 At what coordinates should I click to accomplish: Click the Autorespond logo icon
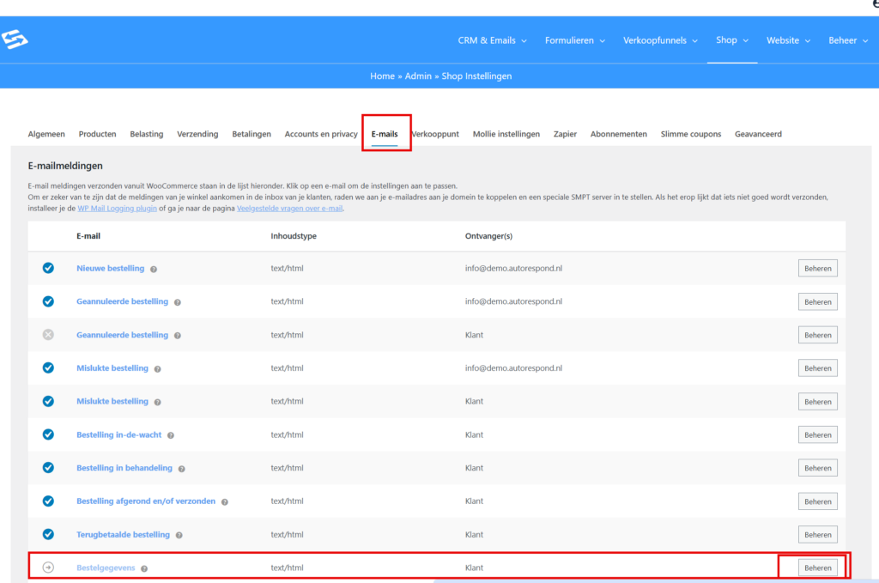(x=15, y=39)
